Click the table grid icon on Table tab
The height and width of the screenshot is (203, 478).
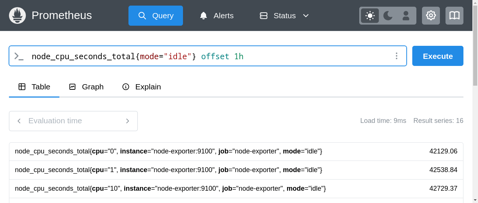pyautogui.click(x=22, y=87)
